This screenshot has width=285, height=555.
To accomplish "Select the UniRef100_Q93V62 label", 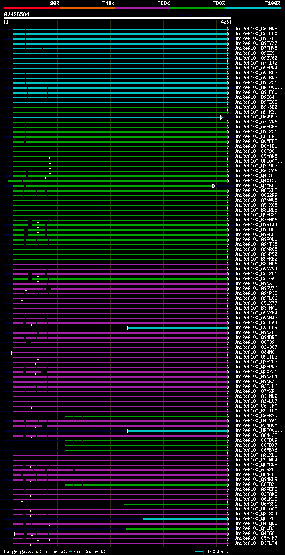I will pos(256,58).
